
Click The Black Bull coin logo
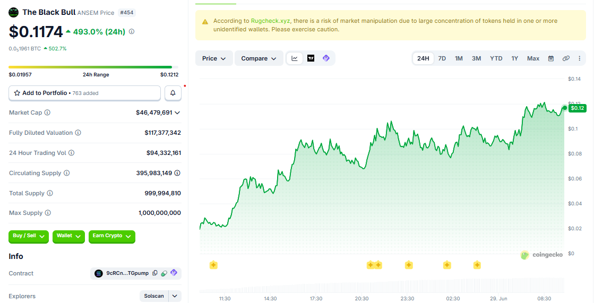(14, 13)
